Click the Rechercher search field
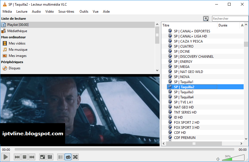Image resolution: width=249 pixels, height=162 pixels. point(230,19)
